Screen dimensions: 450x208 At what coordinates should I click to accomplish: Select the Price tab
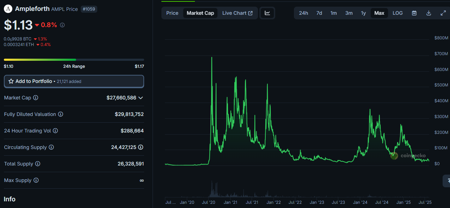(172, 13)
